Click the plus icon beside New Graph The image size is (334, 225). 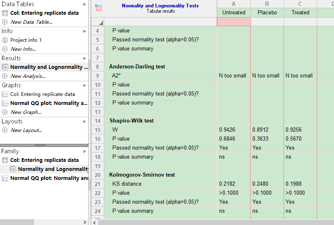[x=5, y=112]
